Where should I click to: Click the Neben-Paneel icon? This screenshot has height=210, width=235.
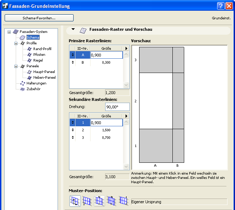pos(29,78)
